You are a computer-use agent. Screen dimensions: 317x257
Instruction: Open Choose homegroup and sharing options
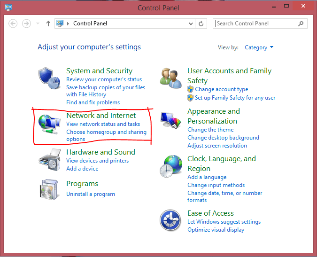coord(106,135)
